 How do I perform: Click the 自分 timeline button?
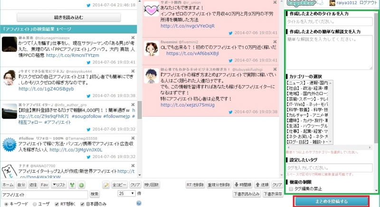[21, 185]
